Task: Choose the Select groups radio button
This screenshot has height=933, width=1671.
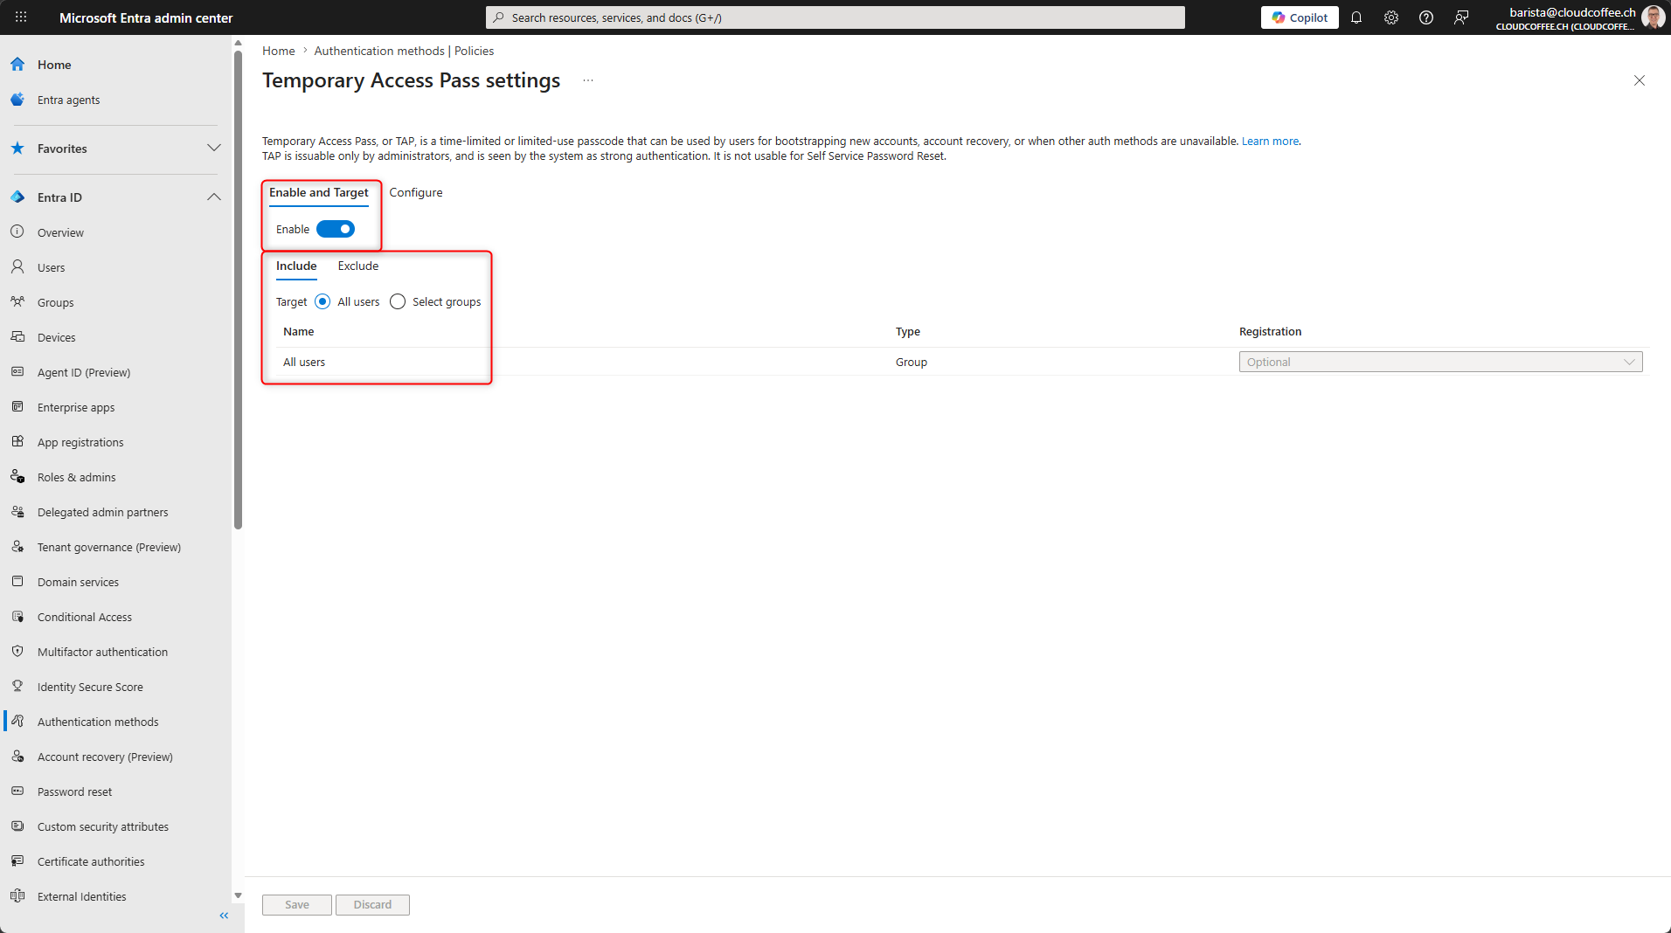Action: click(x=398, y=301)
